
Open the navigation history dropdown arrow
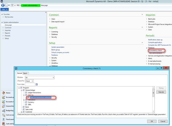pyautogui.click(x=9, y=5)
